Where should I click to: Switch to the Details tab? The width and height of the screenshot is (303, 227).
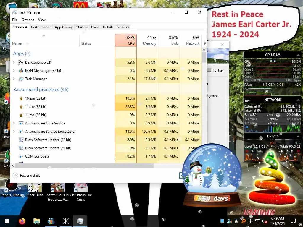tap(108, 27)
